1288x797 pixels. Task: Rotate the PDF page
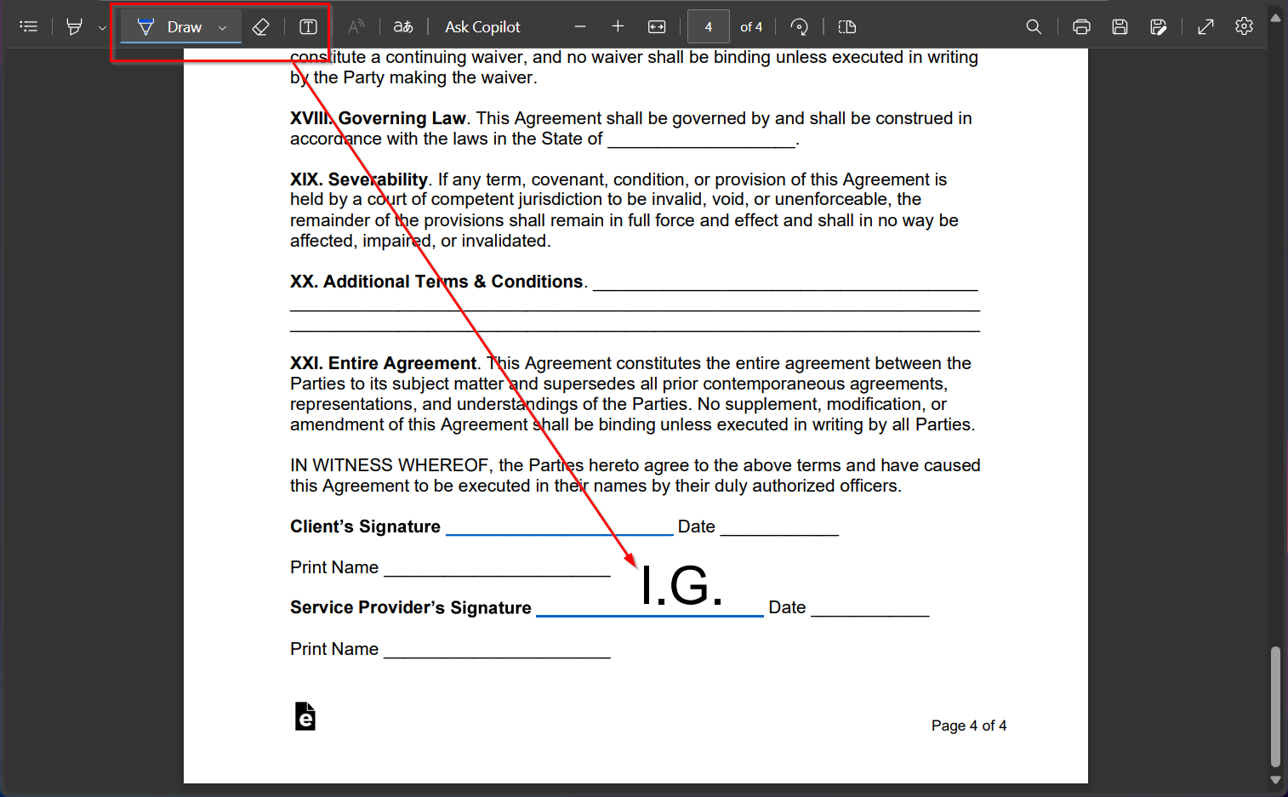click(800, 26)
